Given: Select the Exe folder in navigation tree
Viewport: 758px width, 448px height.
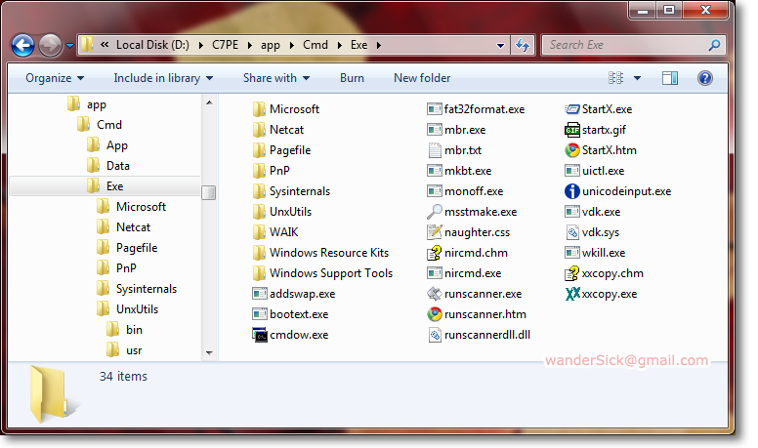Looking at the screenshot, I should pos(105,186).
